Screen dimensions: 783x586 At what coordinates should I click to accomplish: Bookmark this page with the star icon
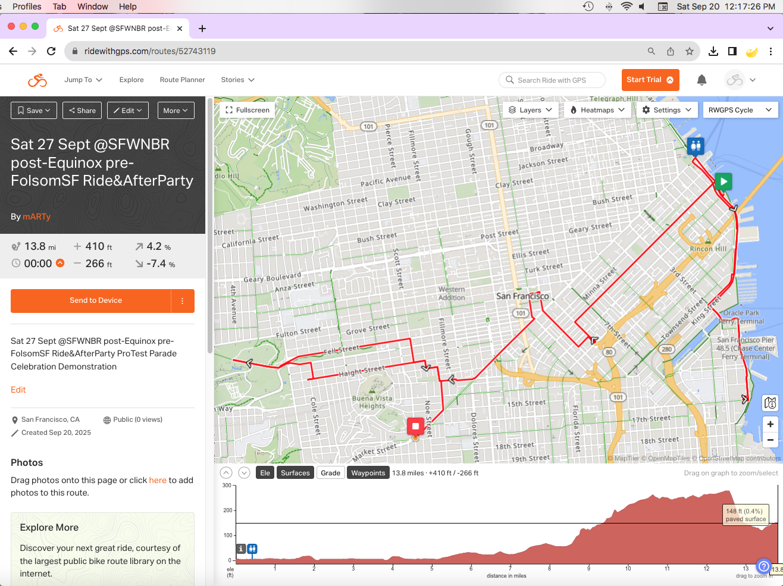click(690, 51)
